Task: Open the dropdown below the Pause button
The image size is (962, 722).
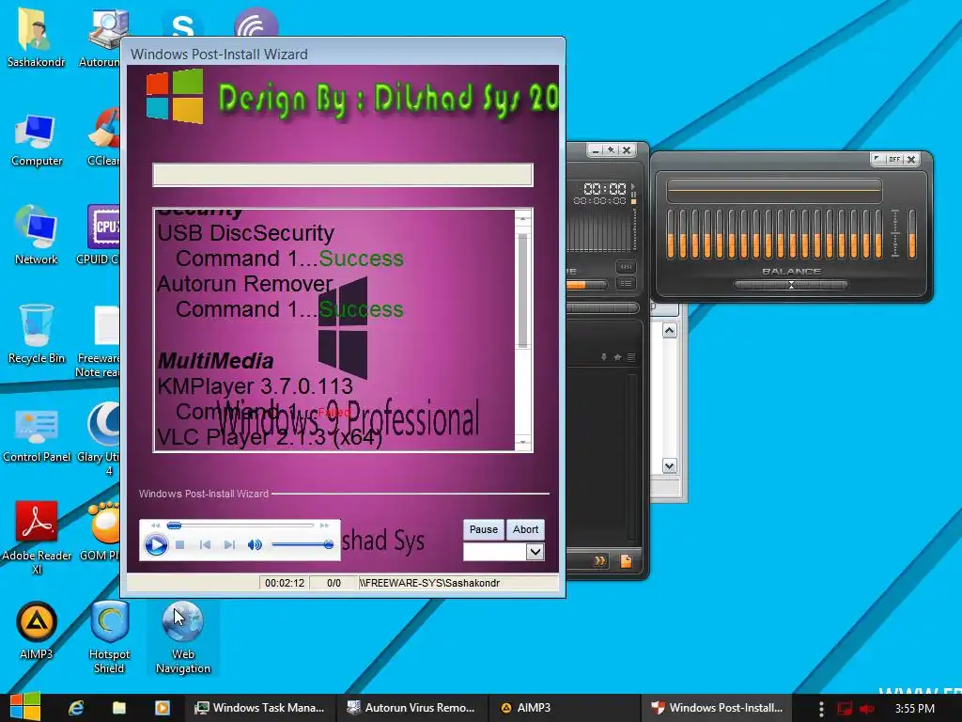Action: pyautogui.click(x=535, y=551)
